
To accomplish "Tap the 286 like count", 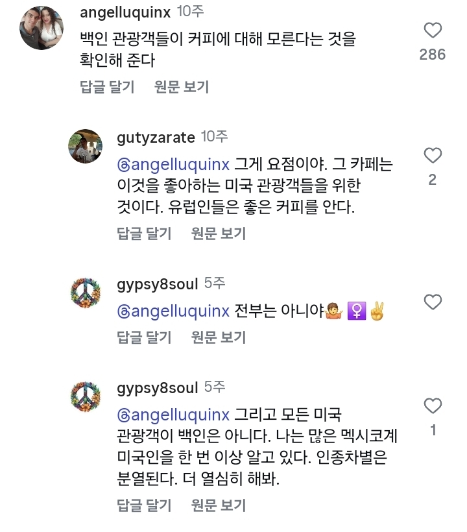I will point(432,54).
